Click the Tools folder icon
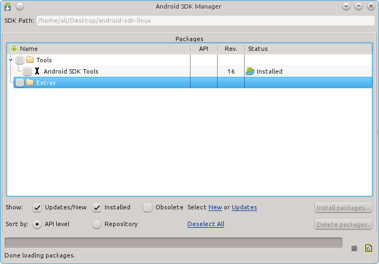This screenshot has width=379, height=264. [x=30, y=60]
